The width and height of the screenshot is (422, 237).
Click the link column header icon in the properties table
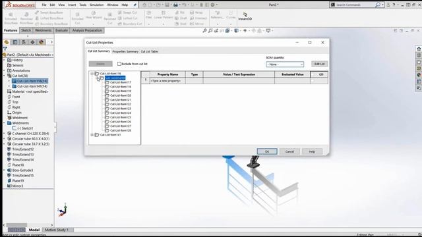pyautogui.click(x=321, y=74)
